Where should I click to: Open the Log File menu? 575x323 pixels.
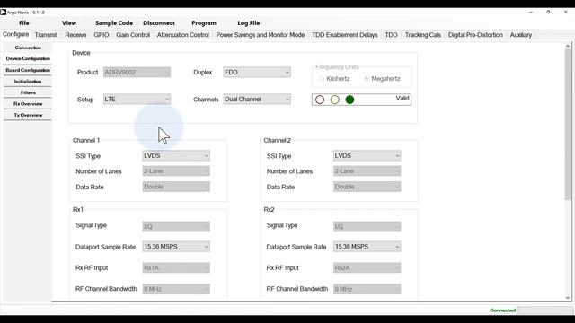click(x=249, y=23)
